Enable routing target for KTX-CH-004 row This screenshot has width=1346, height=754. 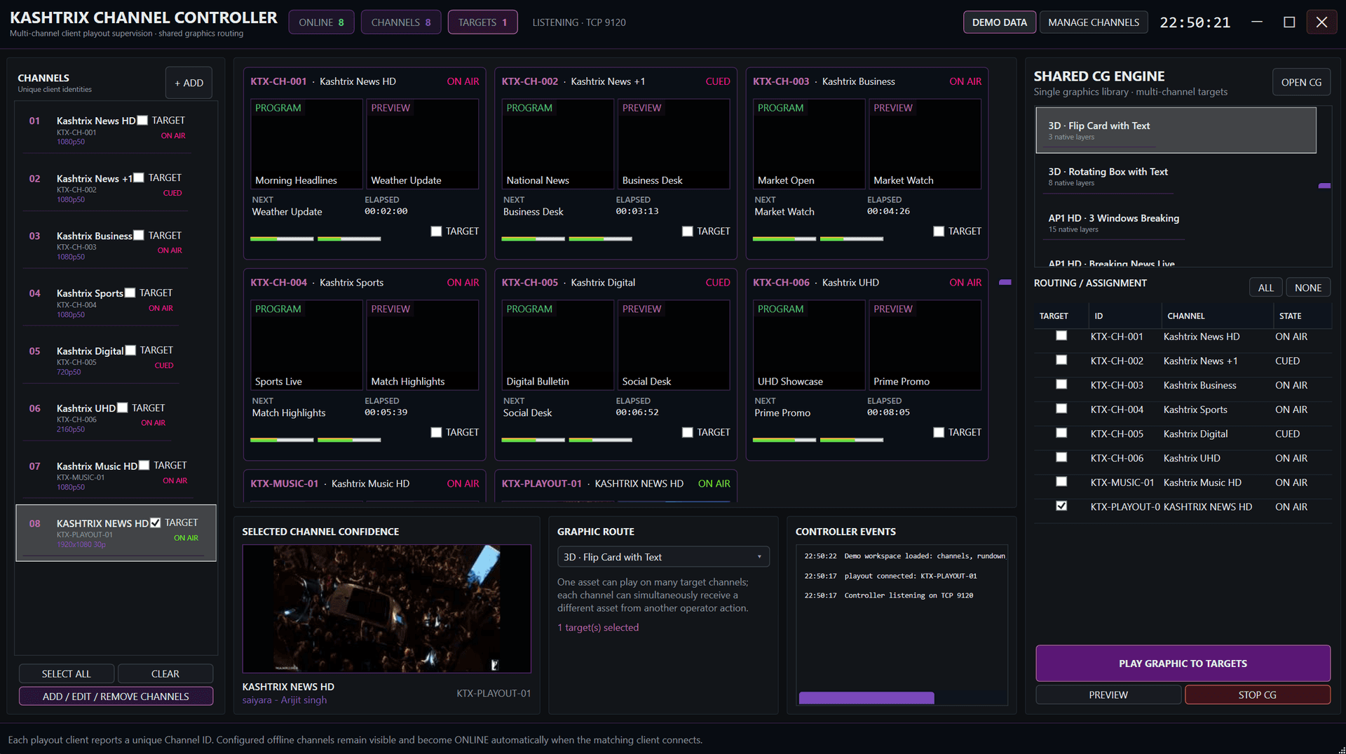click(x=1061, y=409)
